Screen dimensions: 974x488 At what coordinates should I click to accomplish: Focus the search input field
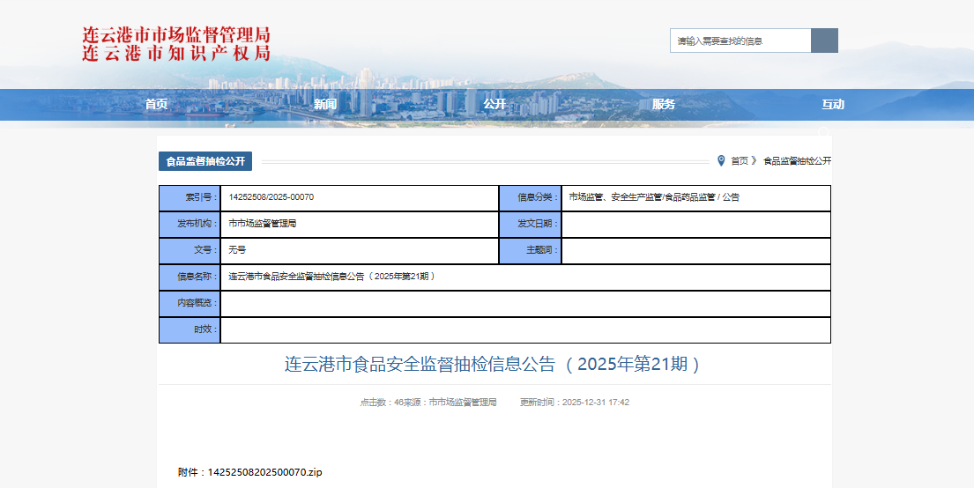pyautogui.click(x=740, y=41)
